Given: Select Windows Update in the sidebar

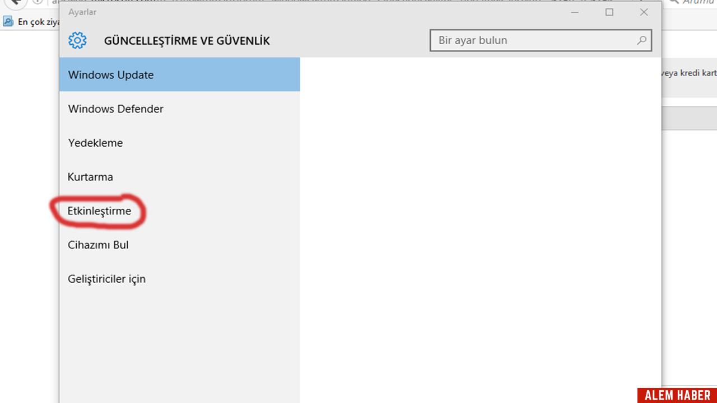Looking at the screenshot, I should pos(110,74).
